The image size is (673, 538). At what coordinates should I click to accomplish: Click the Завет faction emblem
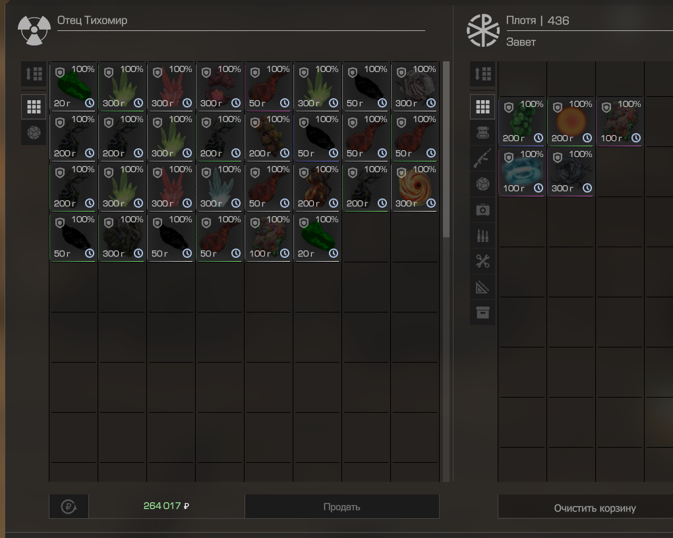(483, 30)
